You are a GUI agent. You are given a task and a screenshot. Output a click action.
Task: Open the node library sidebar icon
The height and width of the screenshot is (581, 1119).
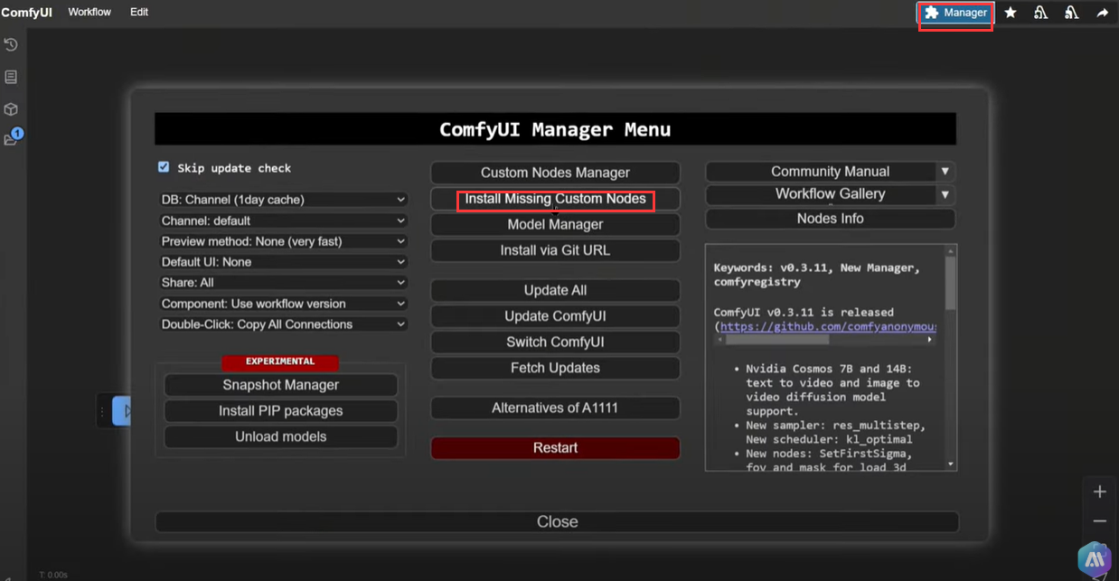pos(11,77)
